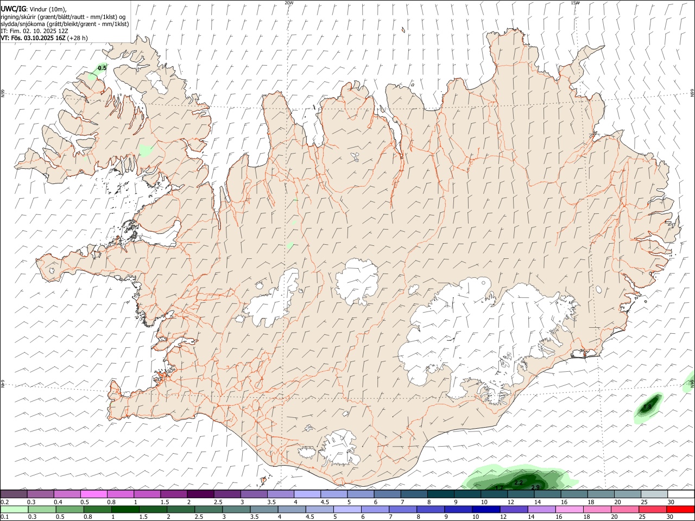Click the '2.9' rain value off the south coast
Viewport: 695px width, 521px height.
click(x=535, y=487)
